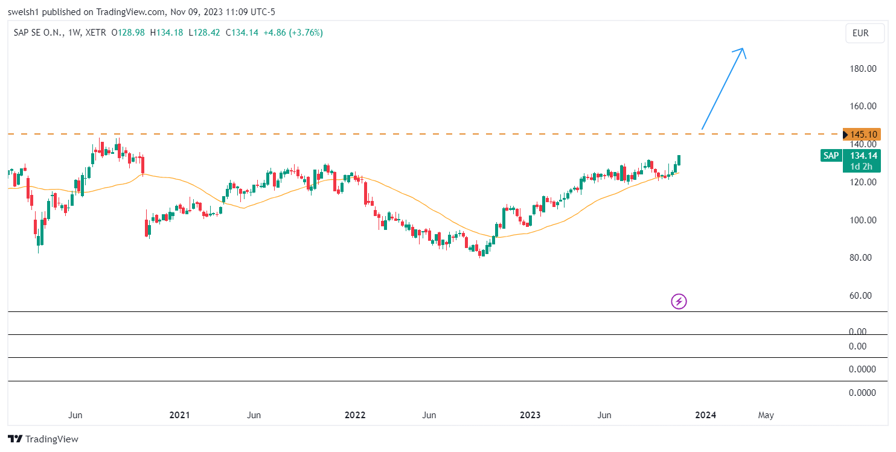This screenshot has width=896, height=452.
Task: Click the TradingView logo at bottom left
Action: pos(43,439)
